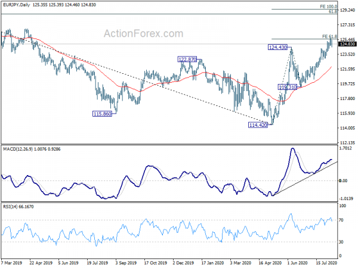Click the FE 61.8 level label near 125.445
This screenshot has width=358, height=268.
tap(329, 36)
